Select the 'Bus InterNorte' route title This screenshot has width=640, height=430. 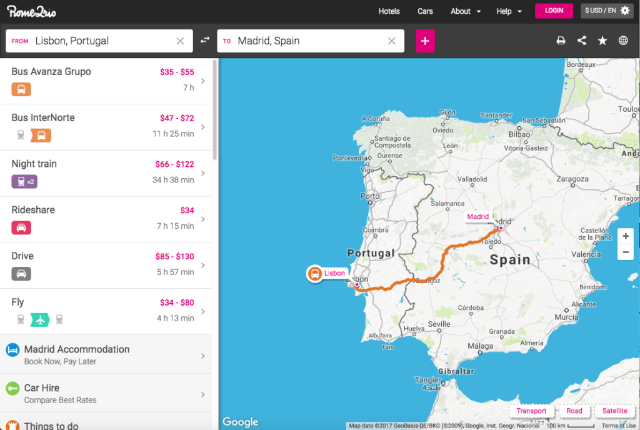(x=43, y=117)
